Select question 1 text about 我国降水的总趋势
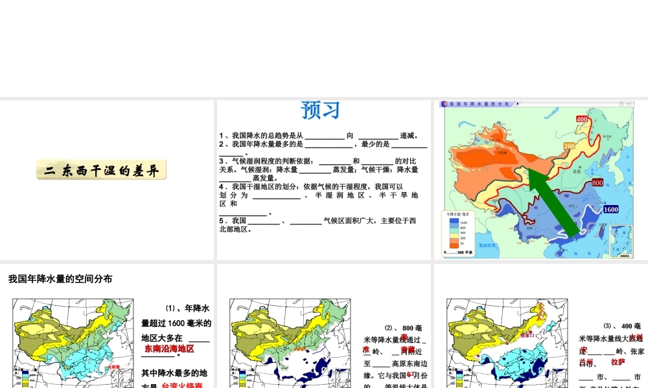This screenshot has width=648, height=388. pyautogui.click(x=319, y=136)
